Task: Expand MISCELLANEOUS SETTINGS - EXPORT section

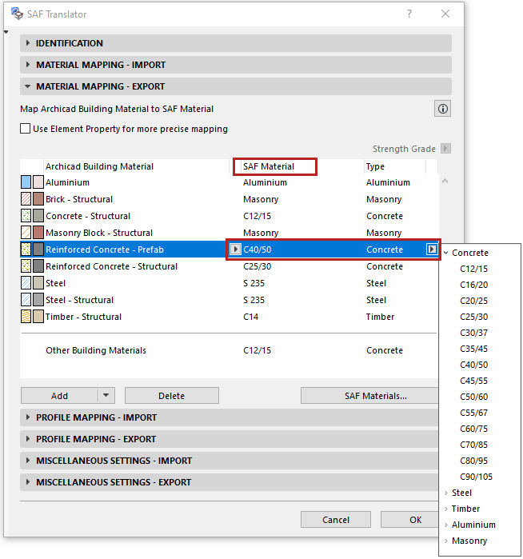Action: [x=230, y=482]
